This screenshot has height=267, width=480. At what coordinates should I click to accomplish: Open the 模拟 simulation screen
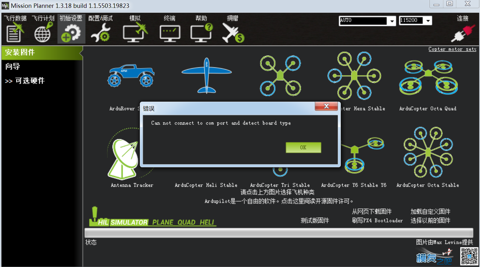click(x=135, y=29)
